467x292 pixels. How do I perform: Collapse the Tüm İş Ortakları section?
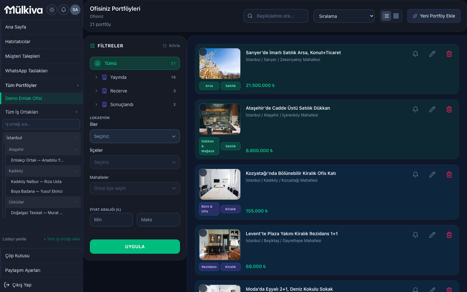pyautogui.click(x=77, y=112)
